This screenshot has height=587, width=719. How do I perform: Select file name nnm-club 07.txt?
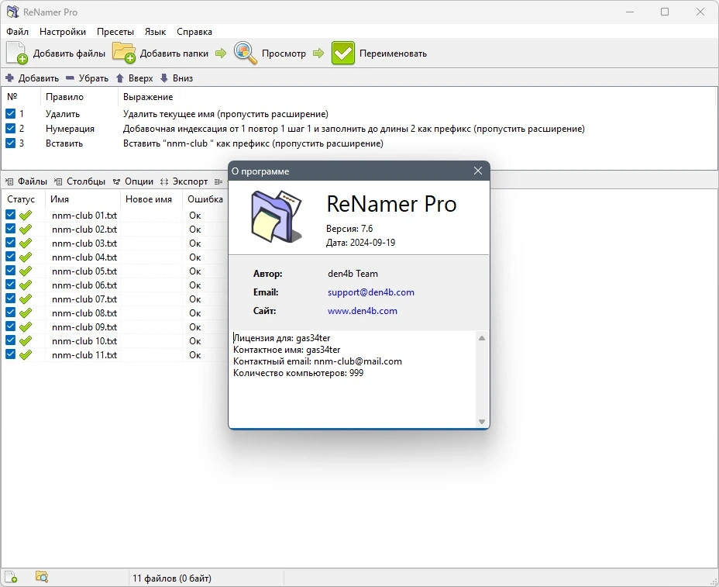click(x=84, y=299)
